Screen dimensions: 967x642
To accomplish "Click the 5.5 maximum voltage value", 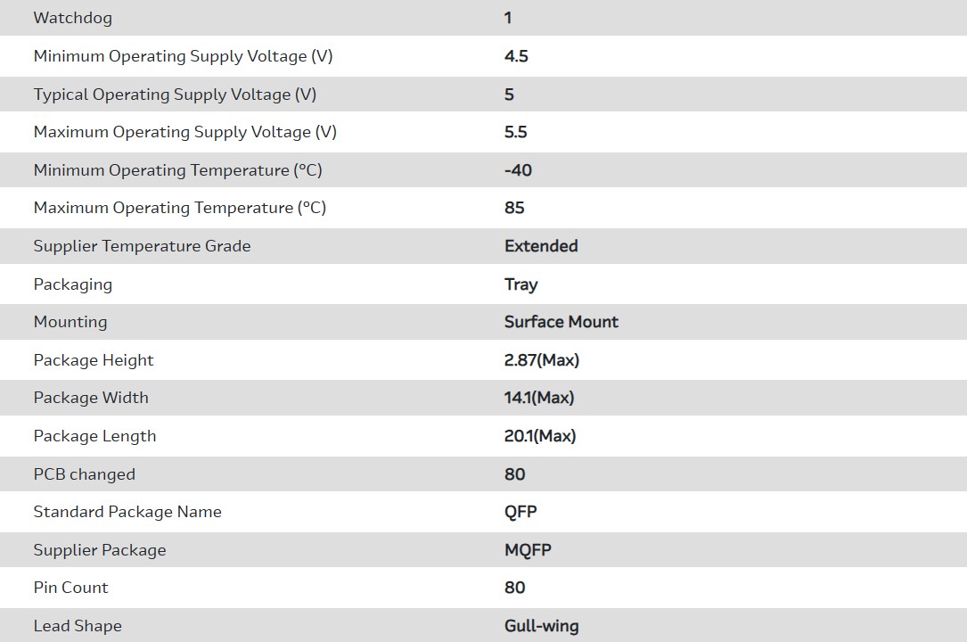I will pos(516,132).
